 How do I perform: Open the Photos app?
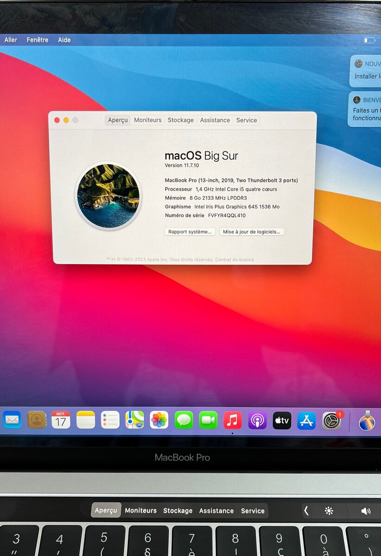[x=159, y=420]
